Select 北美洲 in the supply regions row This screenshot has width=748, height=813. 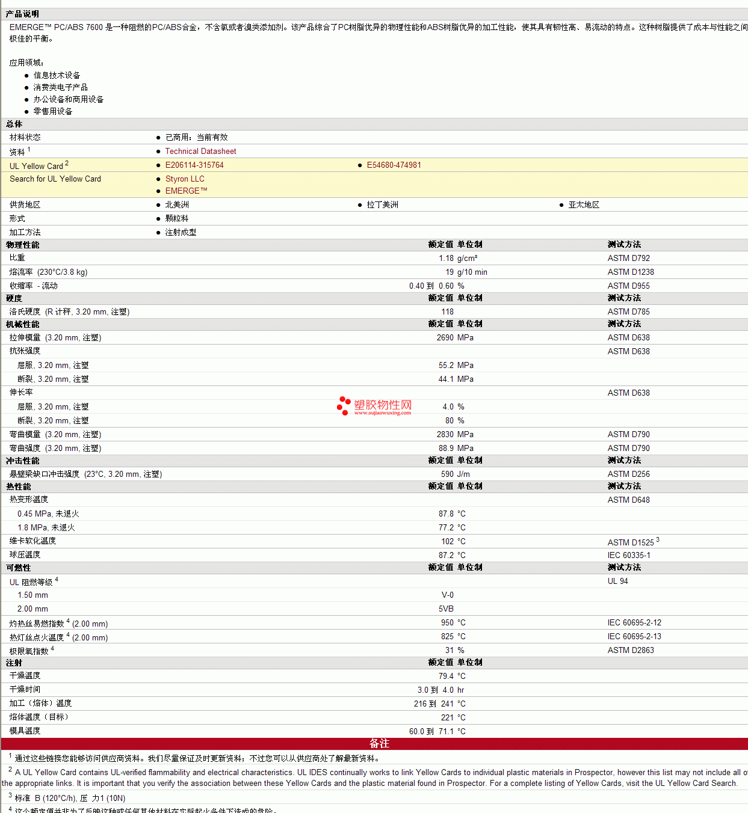point(177,205)
